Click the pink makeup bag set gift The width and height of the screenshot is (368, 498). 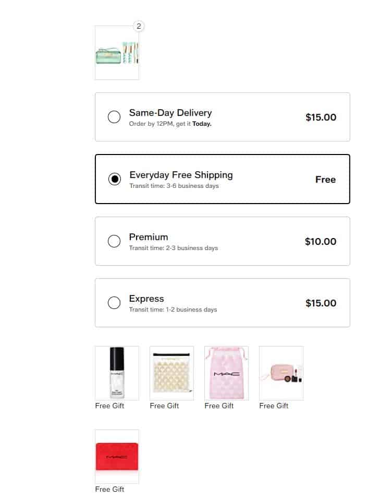pos(281,373)
